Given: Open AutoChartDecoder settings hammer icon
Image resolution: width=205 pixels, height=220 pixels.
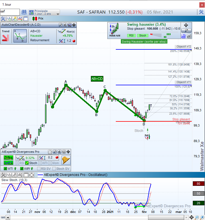Looking at the screenshot, I should [61, 25].
